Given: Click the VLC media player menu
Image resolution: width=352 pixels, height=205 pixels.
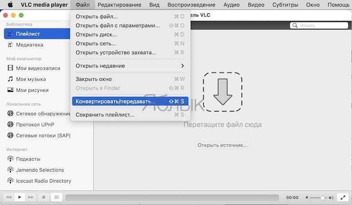Looking at the screenshot, I should click(44, 5).
